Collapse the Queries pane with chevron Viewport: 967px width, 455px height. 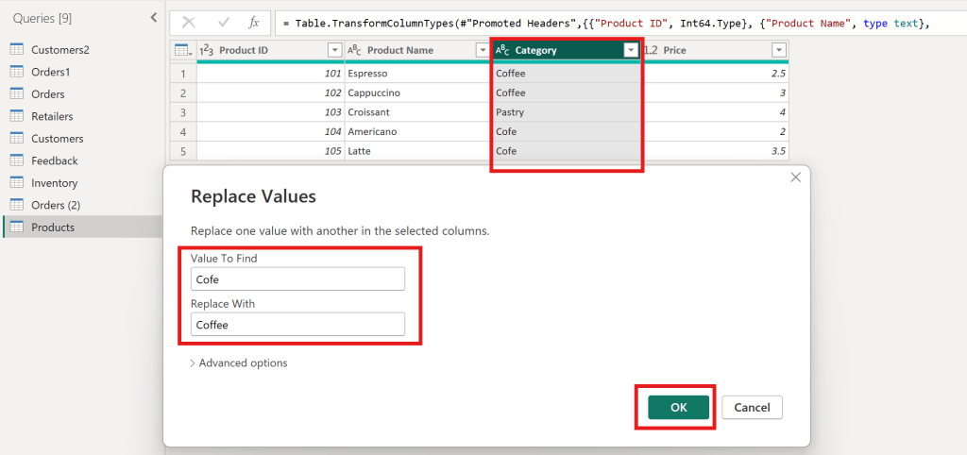[154, 18]
